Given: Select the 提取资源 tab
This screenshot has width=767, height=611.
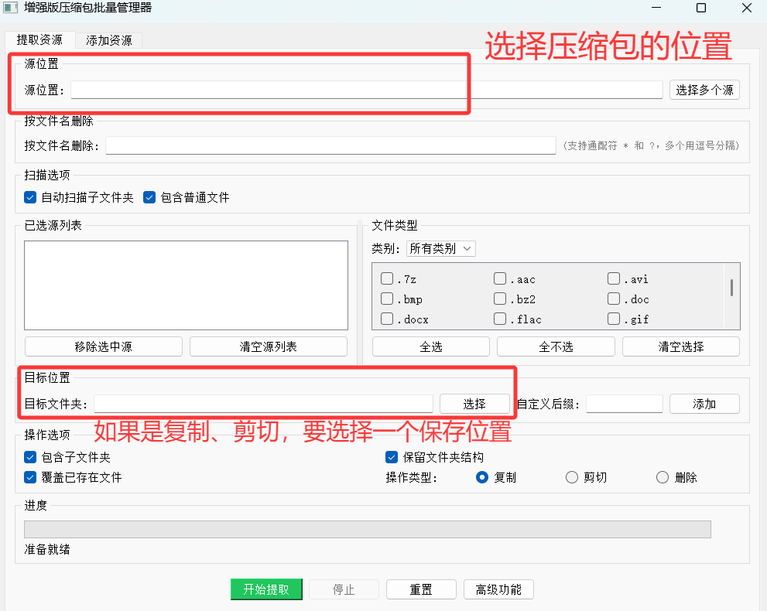Looking at the screenshot, I should (39, 40).
